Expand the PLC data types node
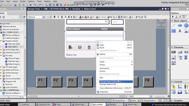Screen dimensions: 189x106 [x=1, y=67]
